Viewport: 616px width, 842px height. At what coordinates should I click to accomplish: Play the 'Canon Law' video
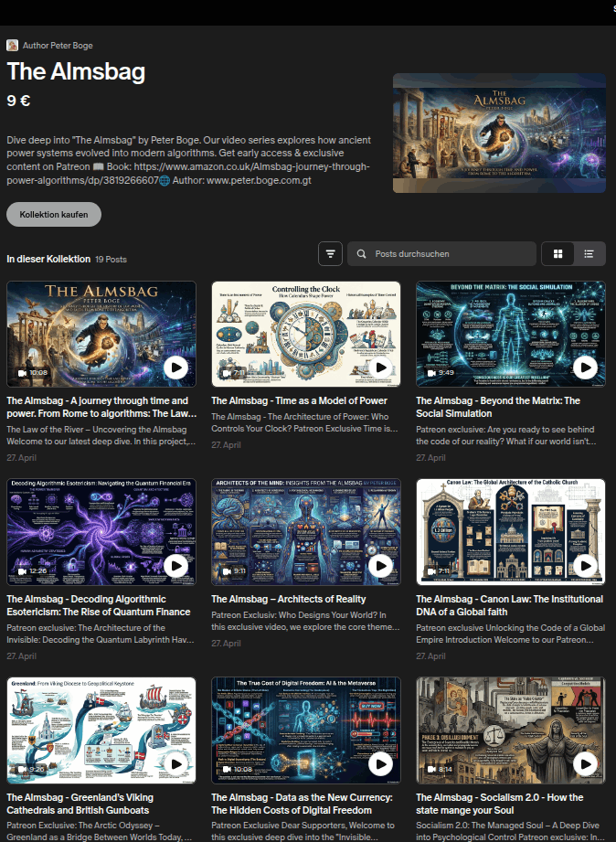coord(585,566)
